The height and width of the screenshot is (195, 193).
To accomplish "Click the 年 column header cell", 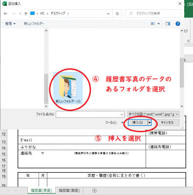I will pos(28,175).
